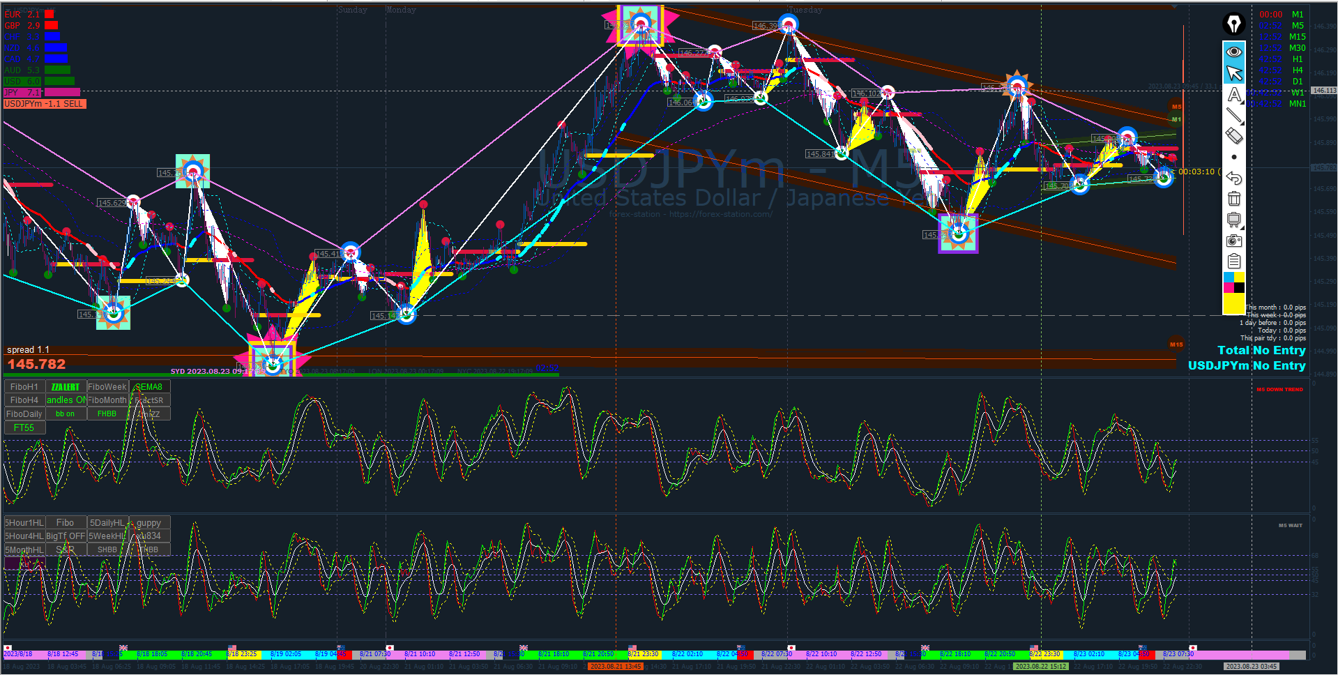1338x675 pixels.
Task: Click the SEMA8 button
Action: tap(149, 387)
